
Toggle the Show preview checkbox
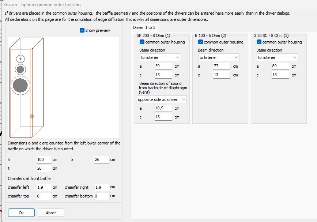pyautogui.click(x=82, y=30)
